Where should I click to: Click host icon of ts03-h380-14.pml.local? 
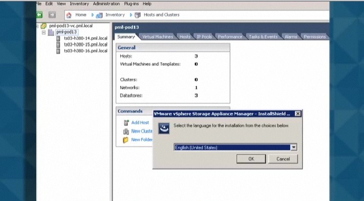pos(58,39)
